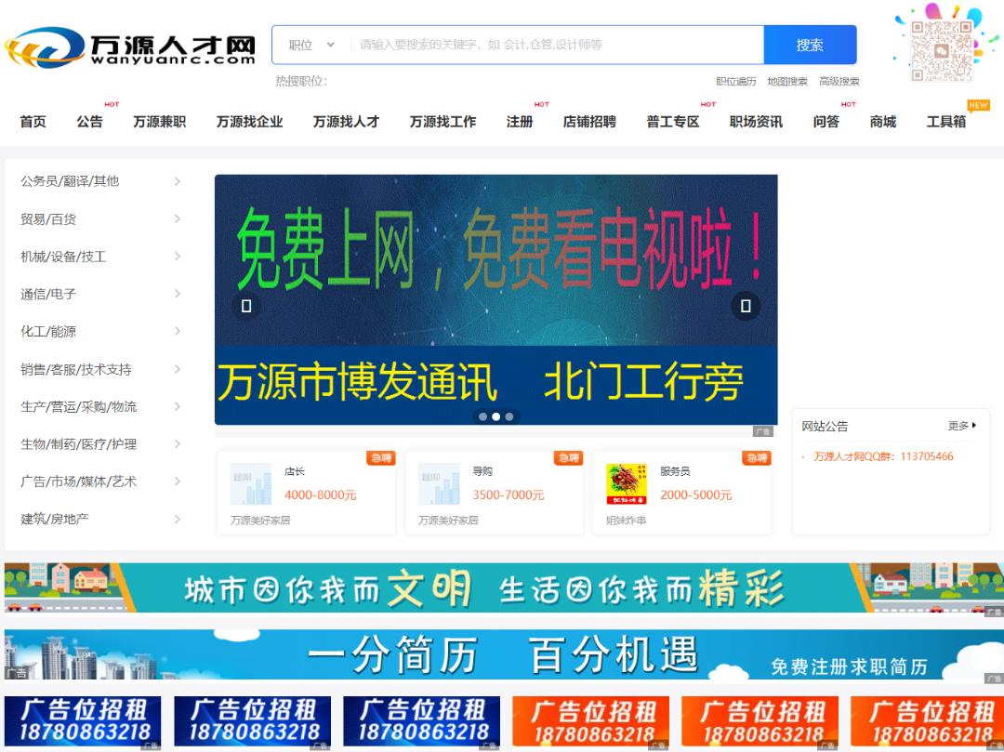Open the 导购 job company thumbnail

pyautogui.click(x=439, y=484)
